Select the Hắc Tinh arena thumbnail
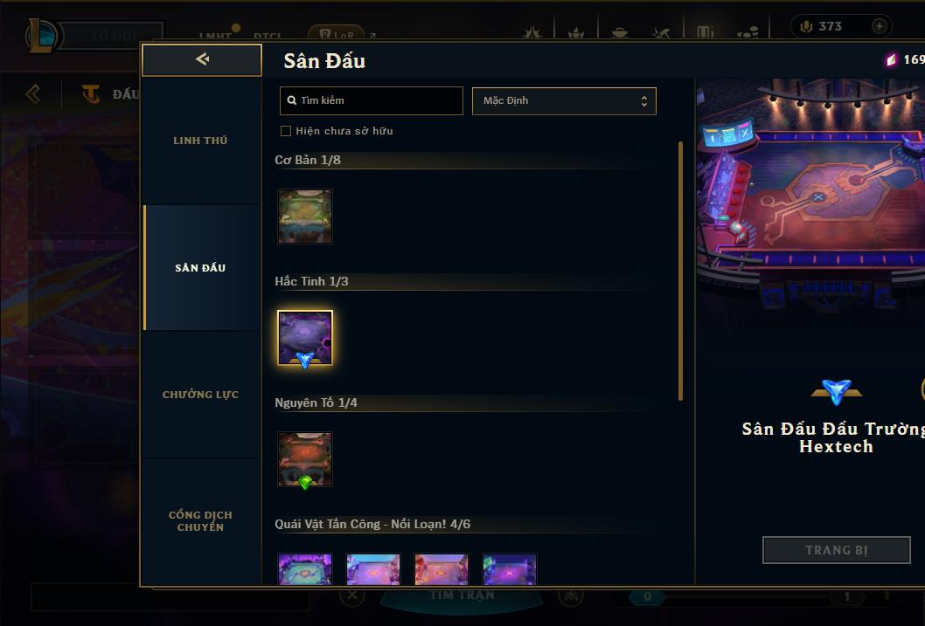The width and height of the screenshot is (925, 626). coord(305,338)
